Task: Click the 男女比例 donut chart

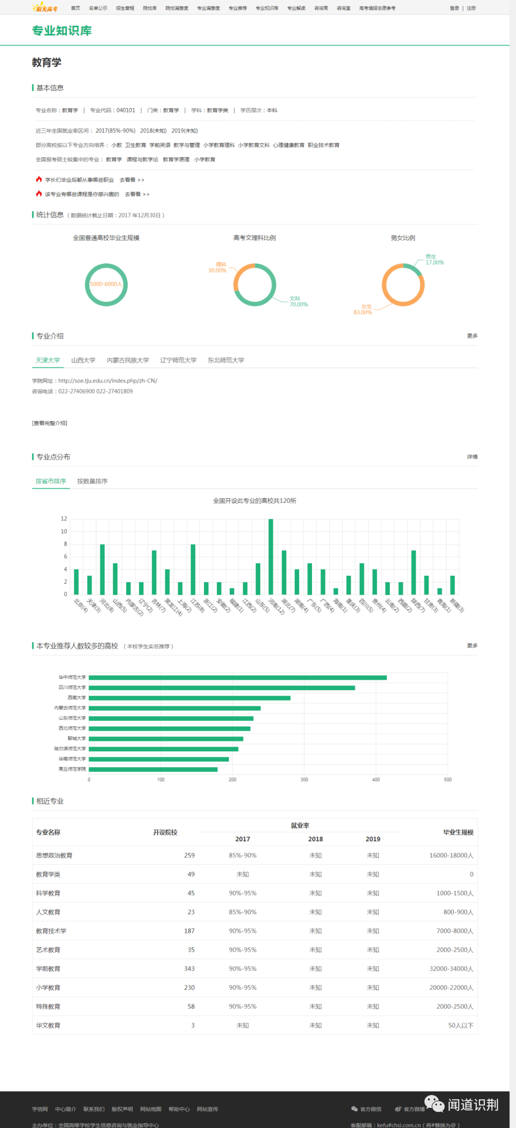Action: point(403,284)
